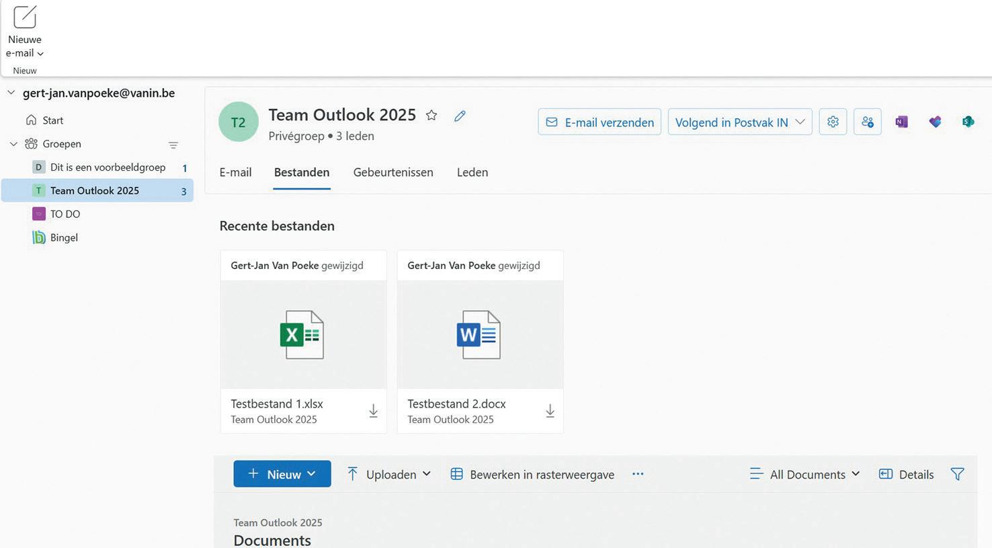Open the group SharePoint site icon
992x548 pixels.
point(968,122)
